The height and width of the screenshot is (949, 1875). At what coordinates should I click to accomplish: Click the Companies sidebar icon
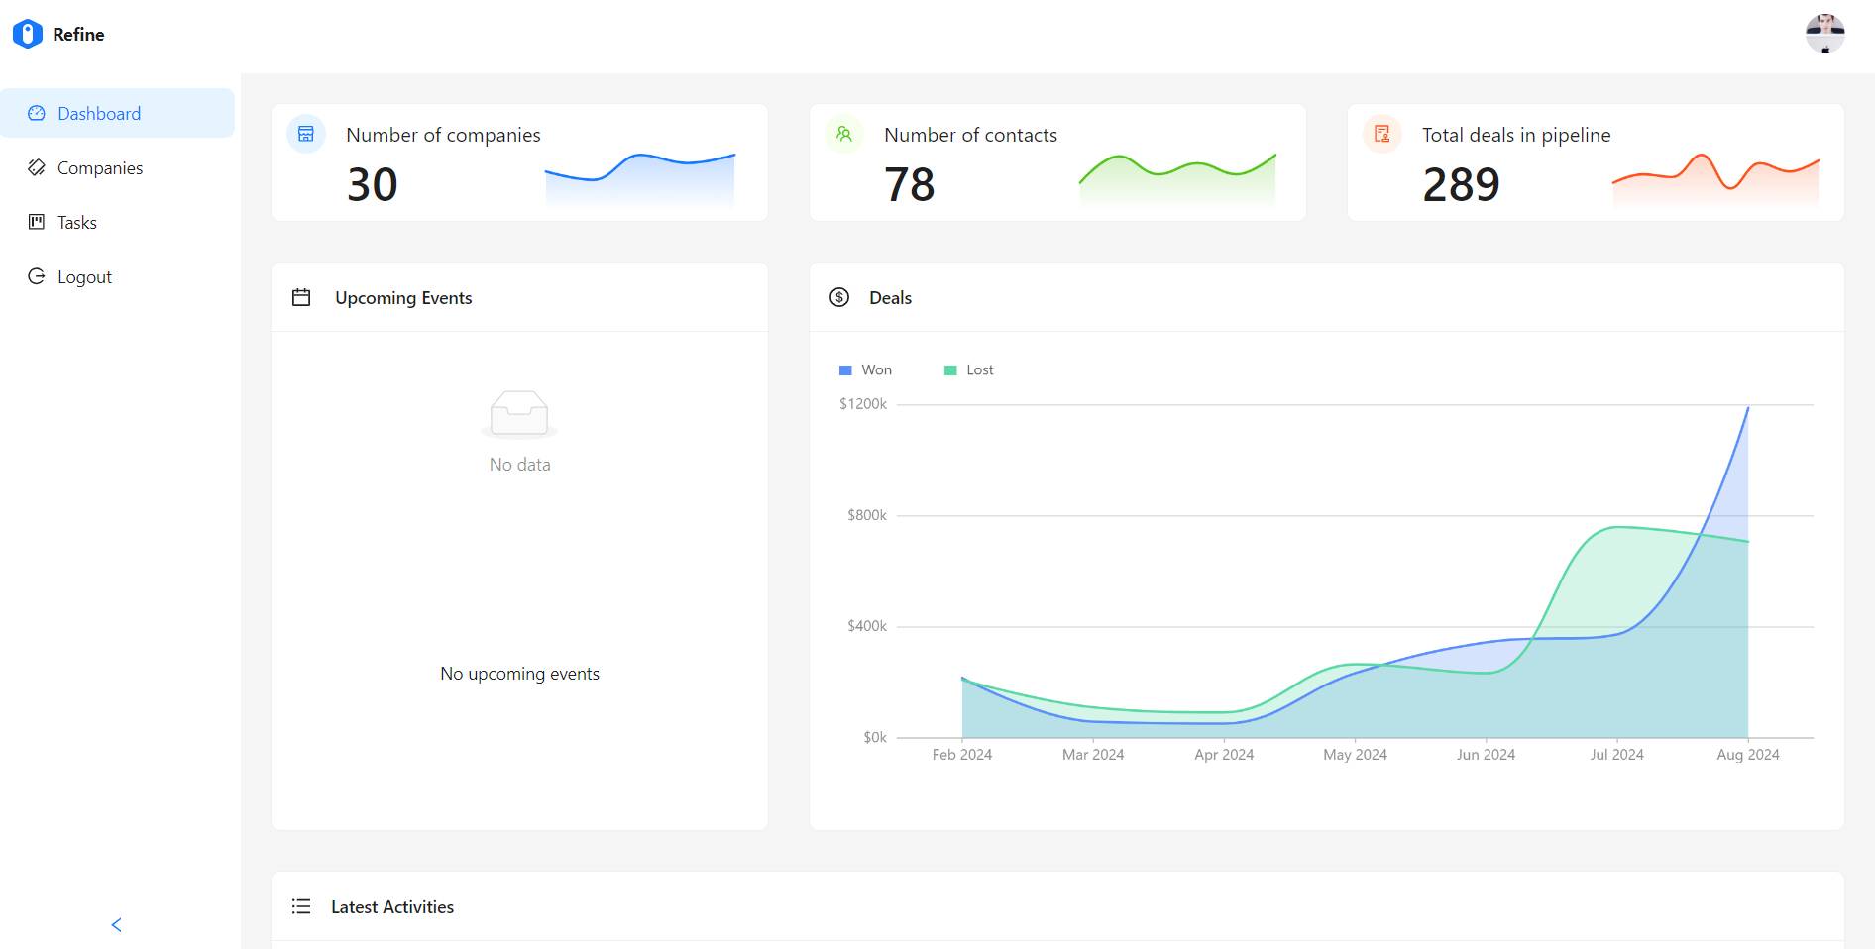pos(37,167)
